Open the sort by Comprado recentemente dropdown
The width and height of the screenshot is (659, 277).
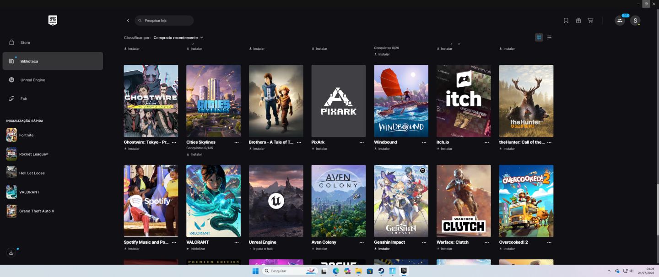coord(178,38)
